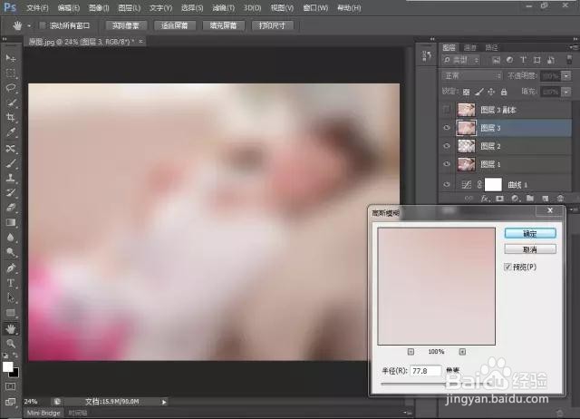Switch to the 路径 paths tab

coord(491,47)
